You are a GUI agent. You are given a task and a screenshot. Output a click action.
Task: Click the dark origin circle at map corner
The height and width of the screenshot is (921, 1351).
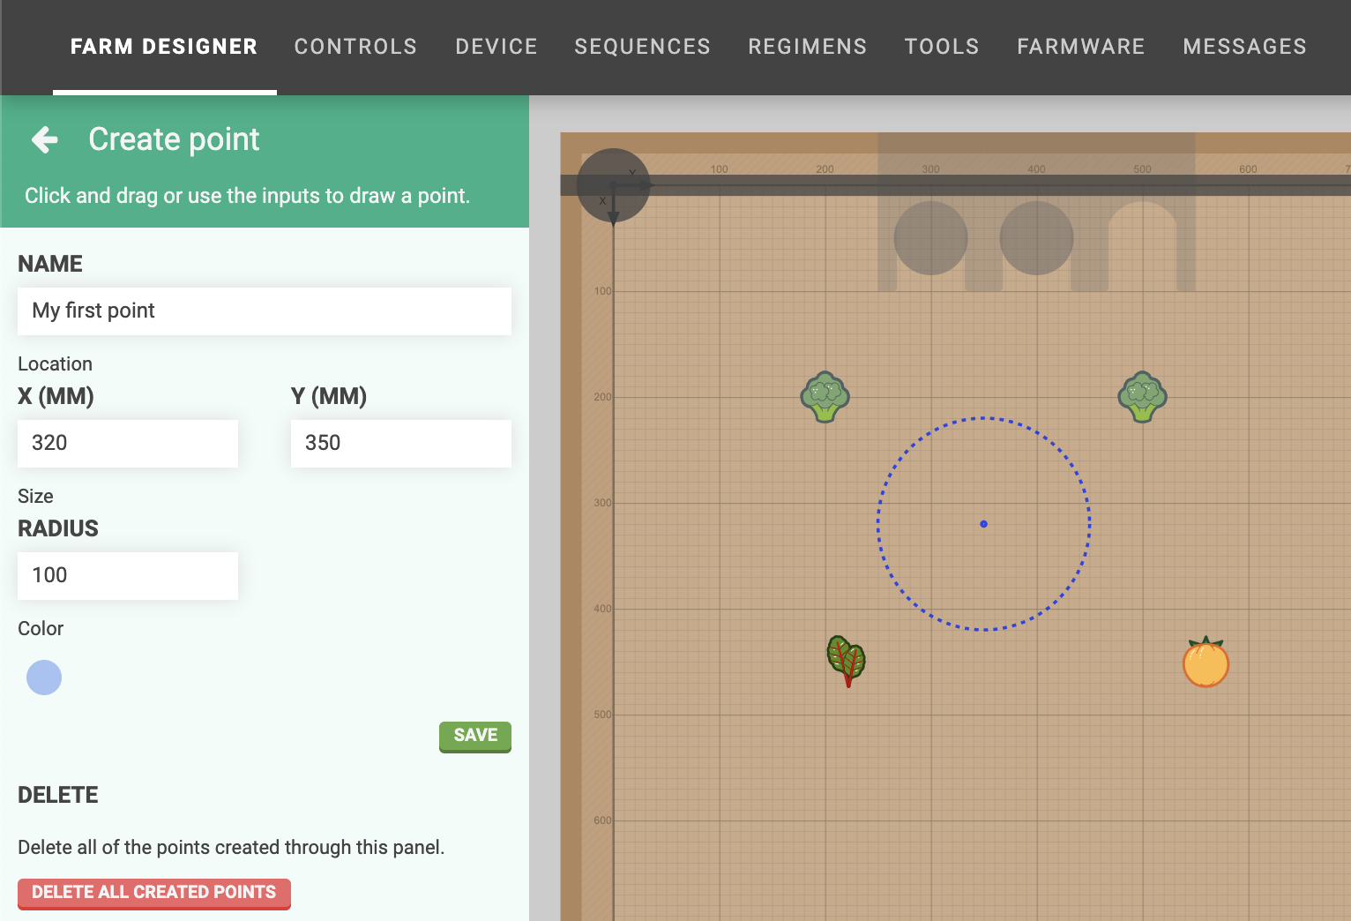613,185
